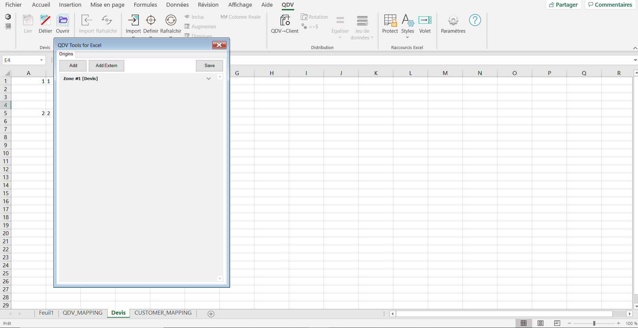Screen dimensions: 638x328
Task: Click the Import arrow icon beside Definir
Action: pyautogui.click(x=133, y=20)
